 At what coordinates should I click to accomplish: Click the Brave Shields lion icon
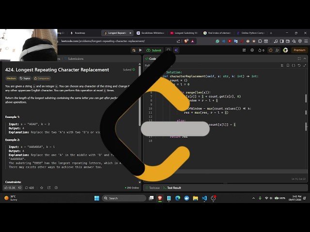[186, 41]
